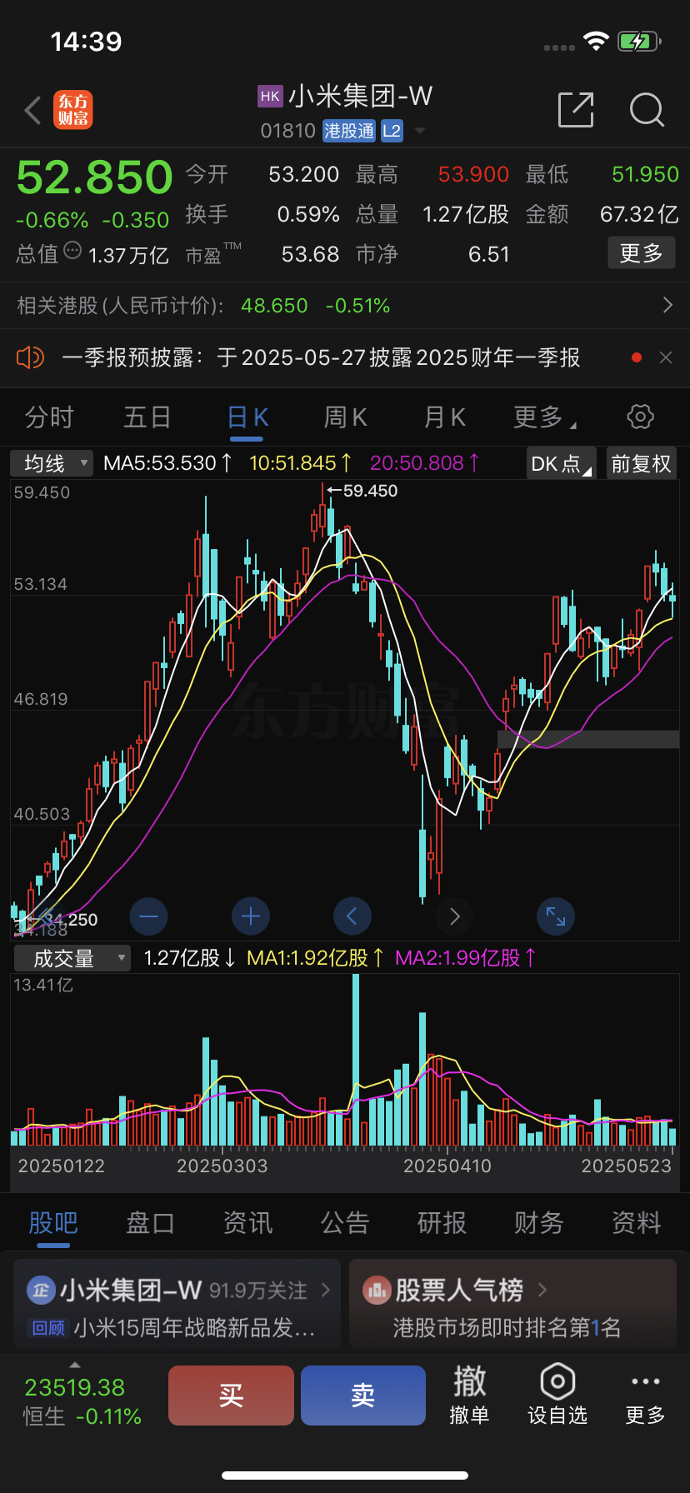
Task: Tap the MA2:1.99亿股 volume value
Action: 466,958
